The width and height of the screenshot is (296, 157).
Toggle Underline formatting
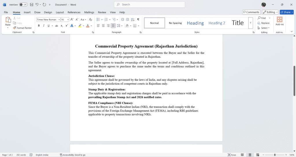pyautogui.click(x=49, y=26)
